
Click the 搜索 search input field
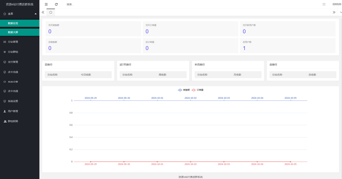(85, 4)
